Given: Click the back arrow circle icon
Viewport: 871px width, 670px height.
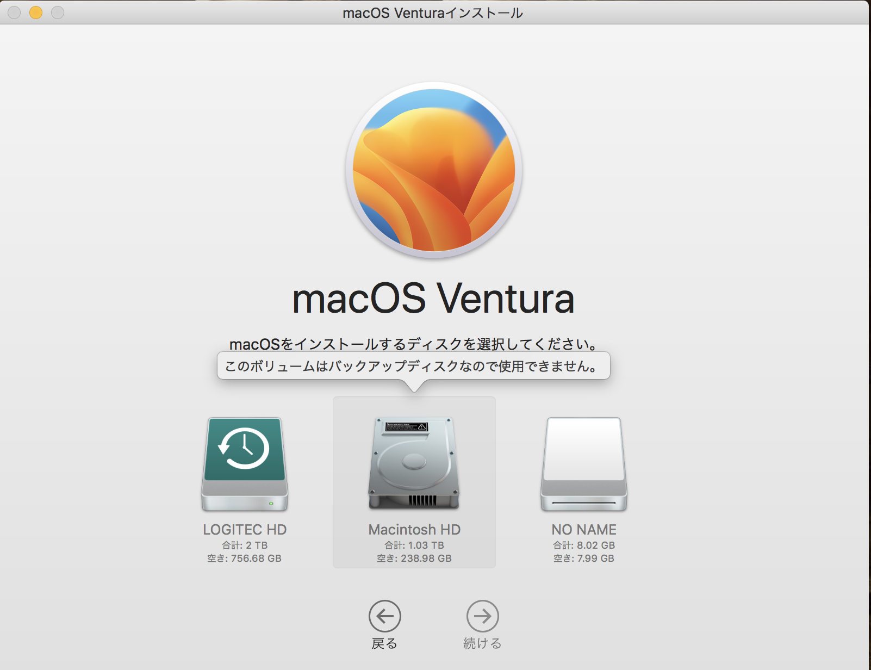Looking at the screenshot, I should point(385,616).
